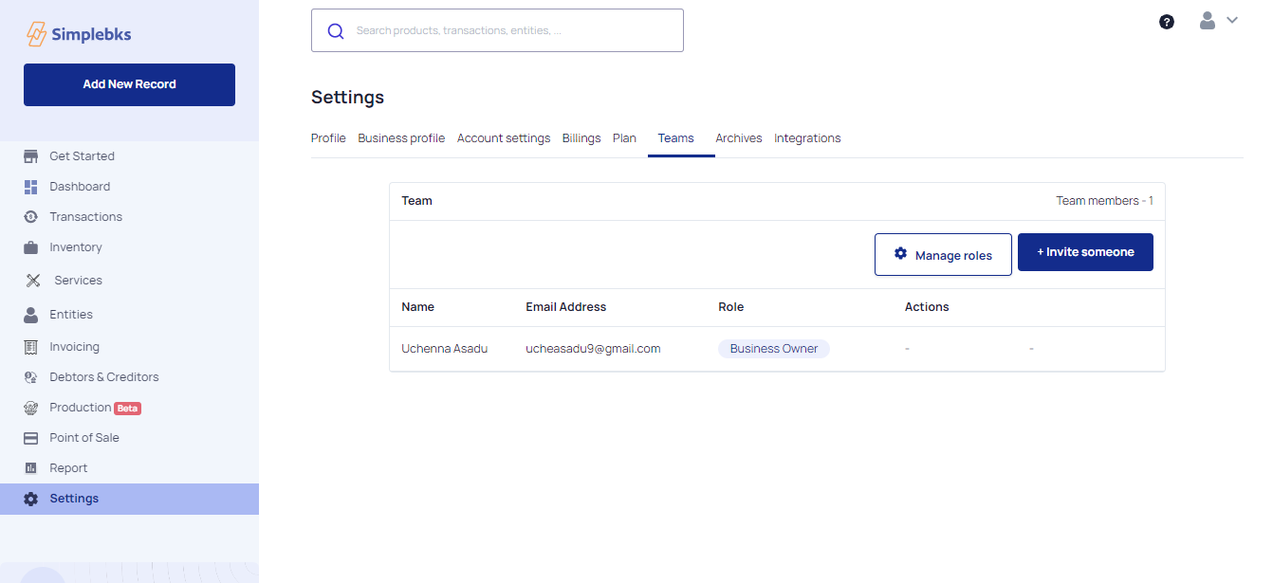Open Dashboard via its grid icon
Screen dimensions: 1273x583
[x=31, y=187]
